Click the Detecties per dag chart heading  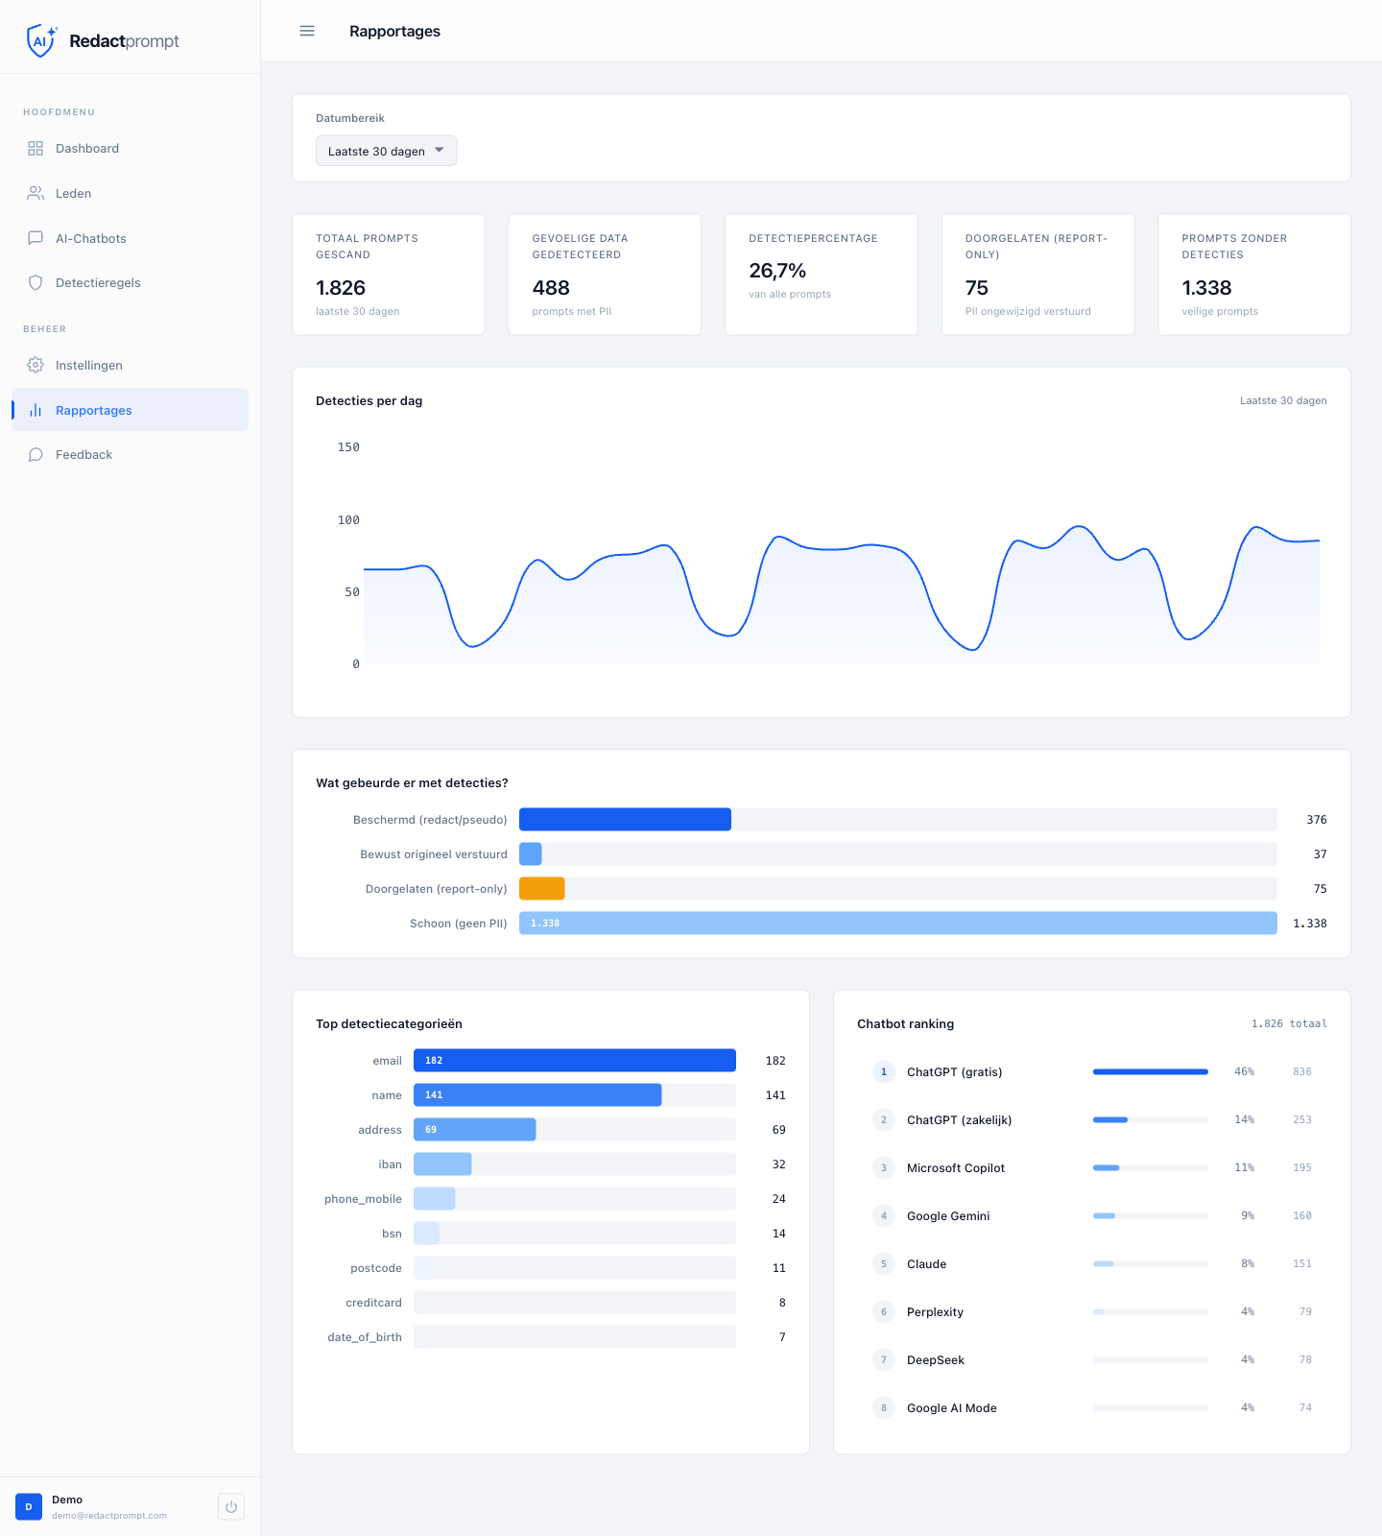(x=369, y=400)
